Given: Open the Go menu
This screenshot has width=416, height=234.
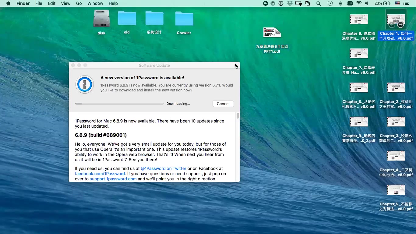Looking at the screenshot, I should (79, 3).
